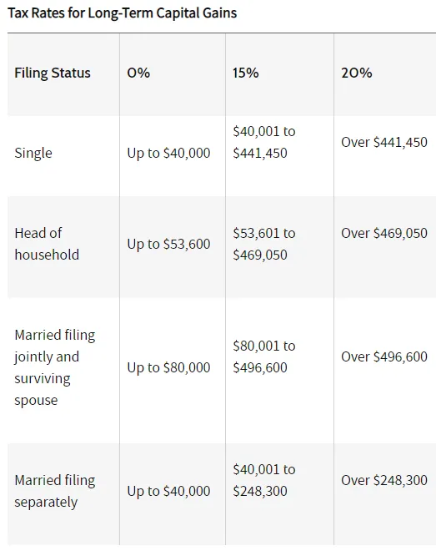Click the Over $441,450 cell
This screenshot has height=551, width=436.
pyautogui.click(x=384, y=142)
